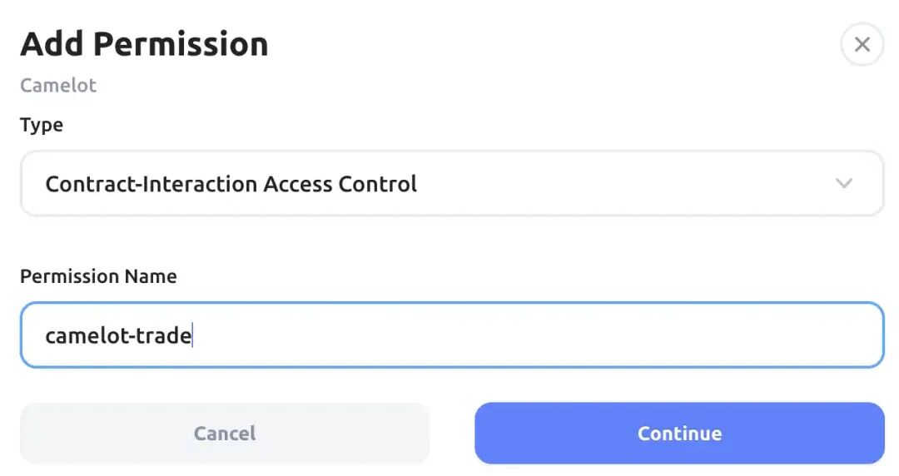Open the Contract-Interaction Access Control dropdown
Viewport: 899px width, 476px height.
[451, 183]
